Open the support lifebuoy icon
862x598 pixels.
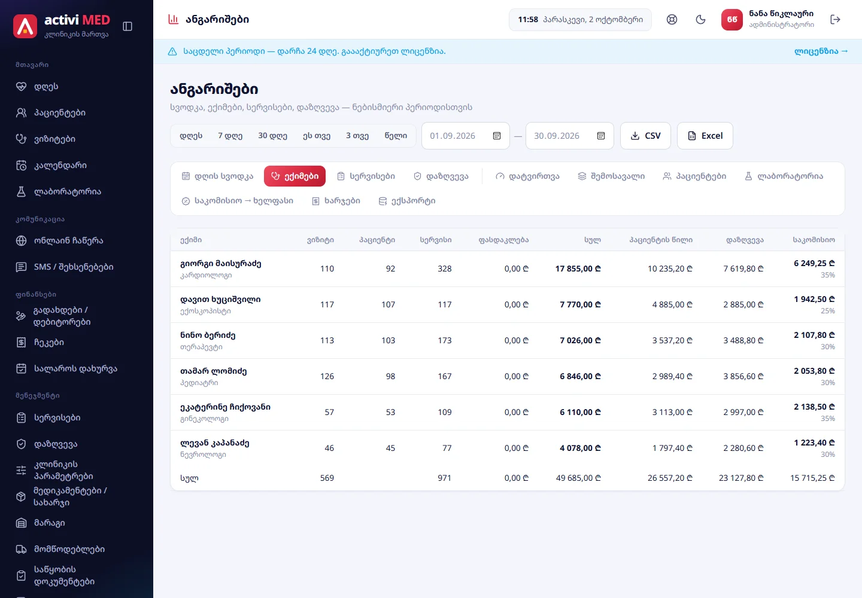pyautogui.click(x=672, y=20)
